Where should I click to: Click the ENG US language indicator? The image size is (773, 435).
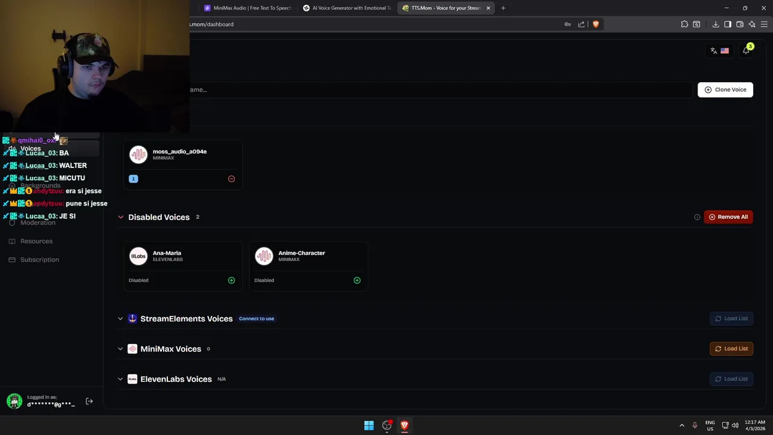710,425
